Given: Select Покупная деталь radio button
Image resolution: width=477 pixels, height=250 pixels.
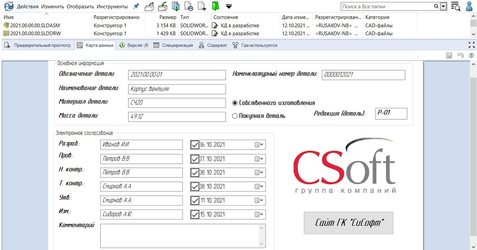Looking at the screenshot, I should 235,116.
